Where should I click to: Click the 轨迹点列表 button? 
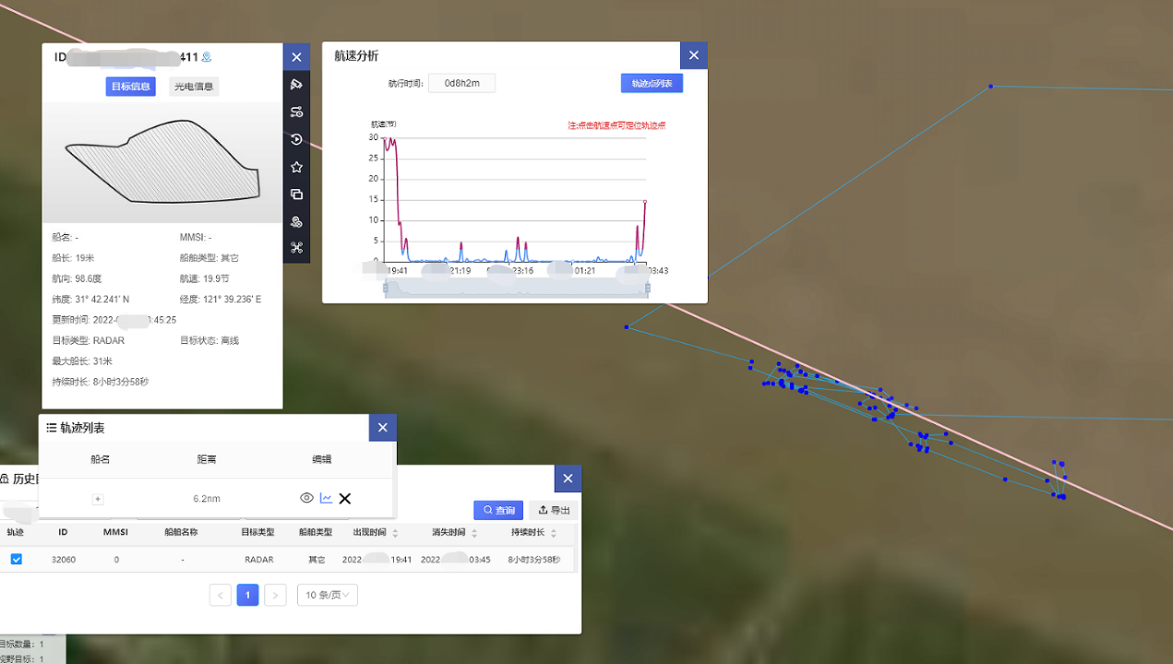(x=652, y=83)
